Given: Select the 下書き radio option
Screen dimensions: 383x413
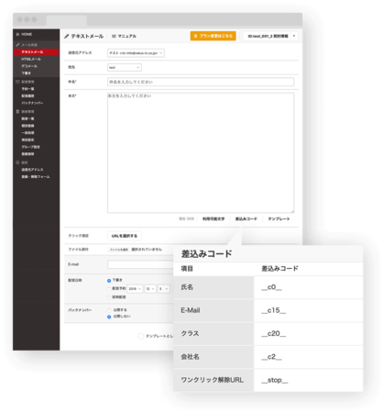Looking at the screenshot, I should [109, 281].
